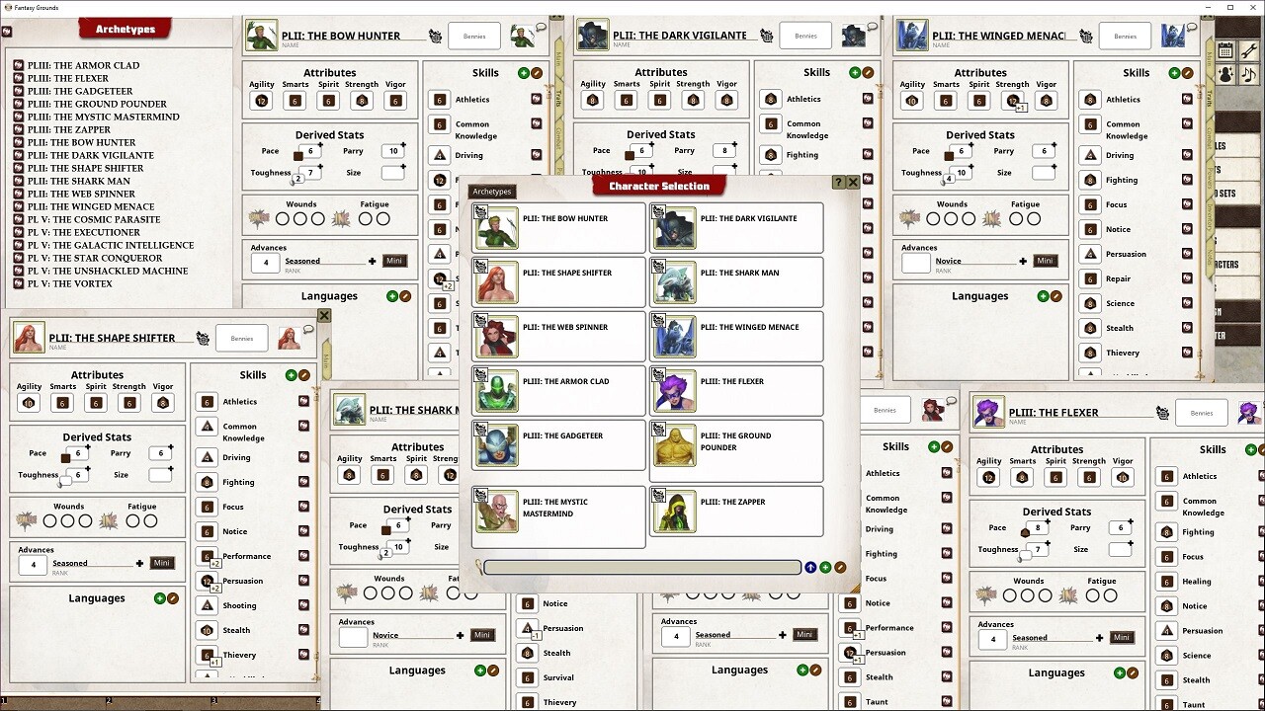Click the dice roll icon beside Bow Hunter's name
Viewport: 1265px width, 711px height.
pyautogui.click(x=436, y=37)
